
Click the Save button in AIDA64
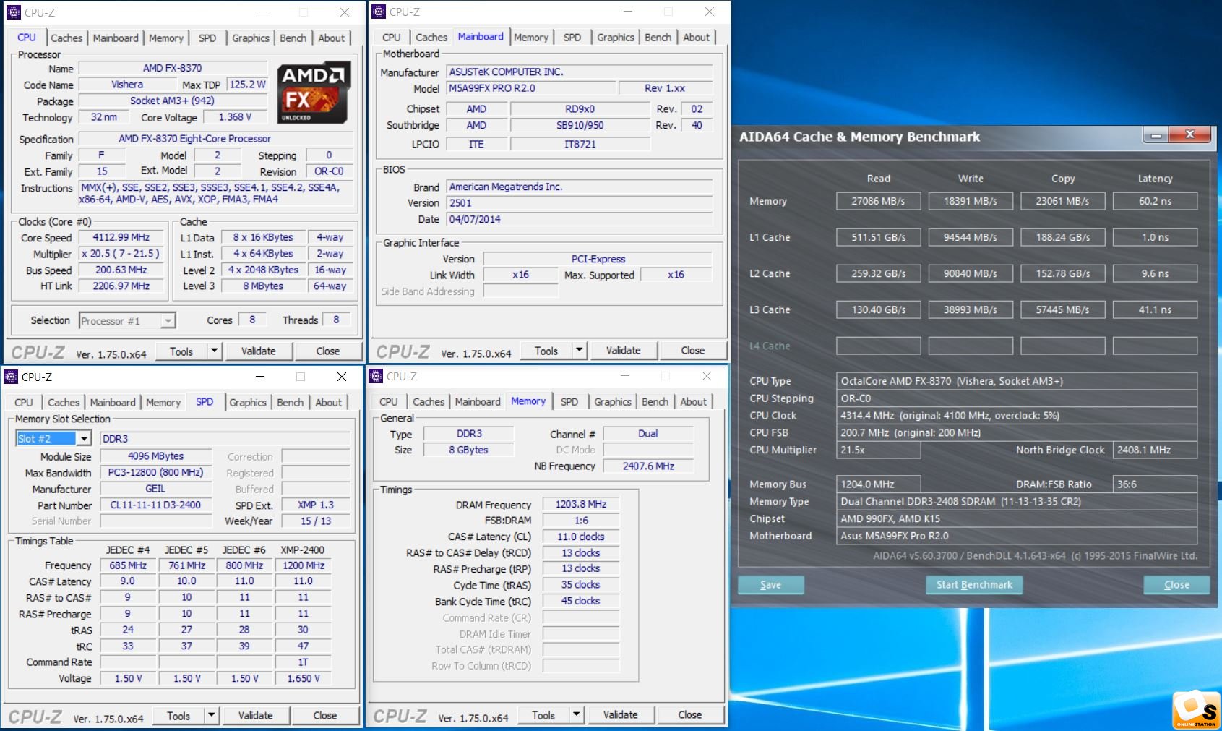tap(770, 584)
